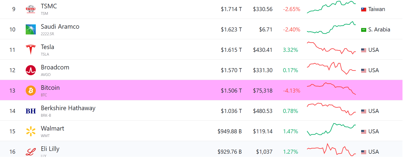
Task: Click the Saudi Aramco logo icon
Action: click(31, 29)
